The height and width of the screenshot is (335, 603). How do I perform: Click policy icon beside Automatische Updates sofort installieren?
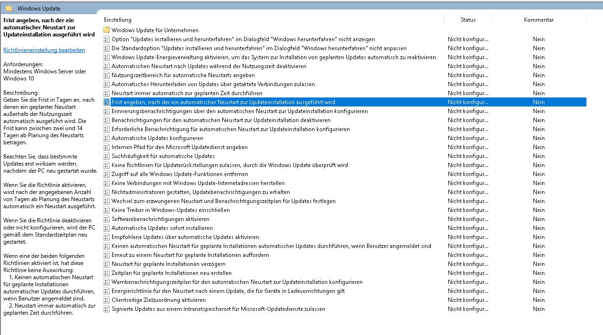tap(106, 228)
